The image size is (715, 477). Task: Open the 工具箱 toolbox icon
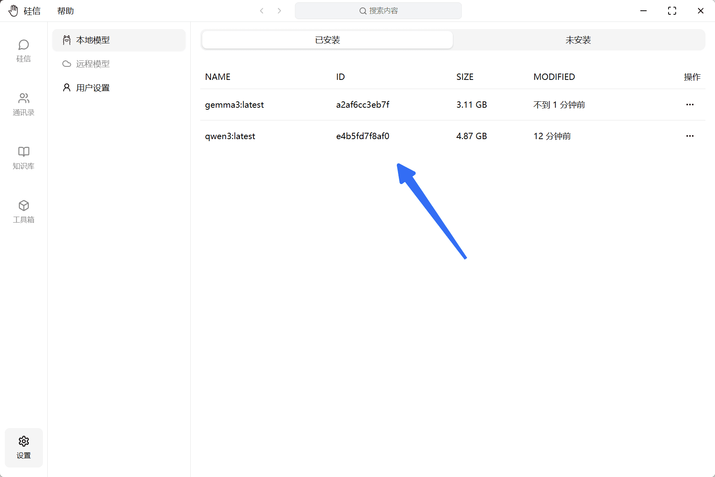[x=23, y=206]
